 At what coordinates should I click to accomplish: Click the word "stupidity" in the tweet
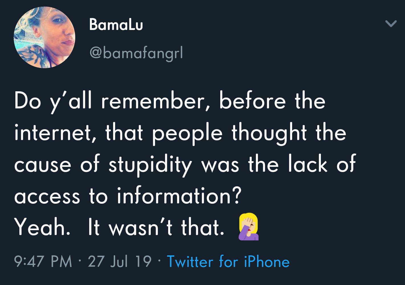coord(150,165)
